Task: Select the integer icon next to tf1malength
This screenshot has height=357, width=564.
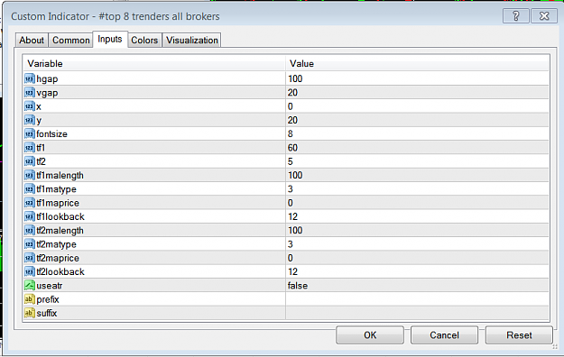Action: [30, 175]
